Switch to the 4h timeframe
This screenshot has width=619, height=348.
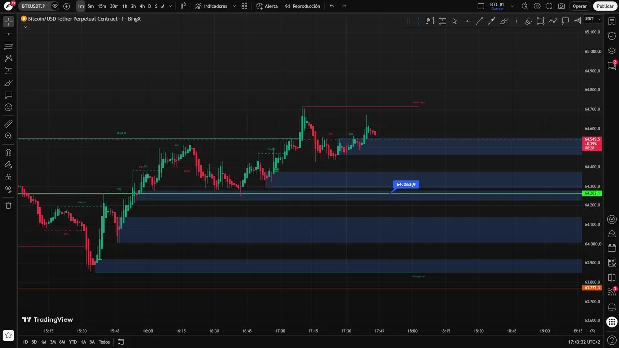pos(142,6)
